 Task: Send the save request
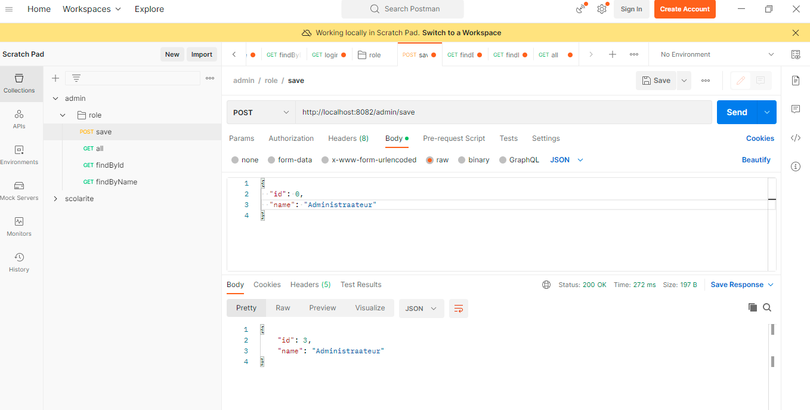click(x=737, y=112)
